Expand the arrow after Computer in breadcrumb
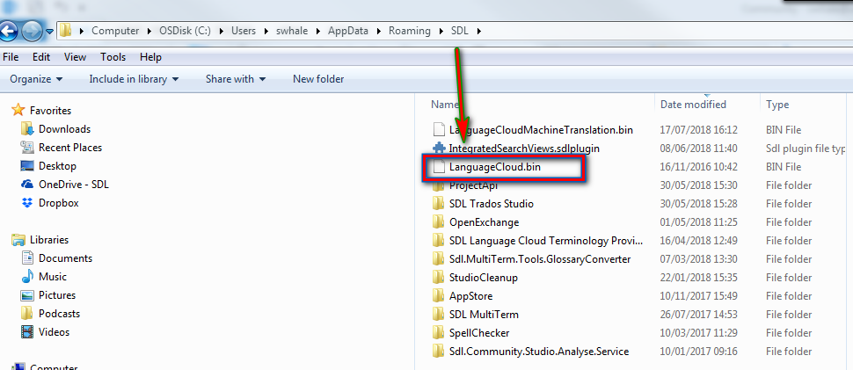Viewport: 853px width, 370px height. [x=149, y=31]
